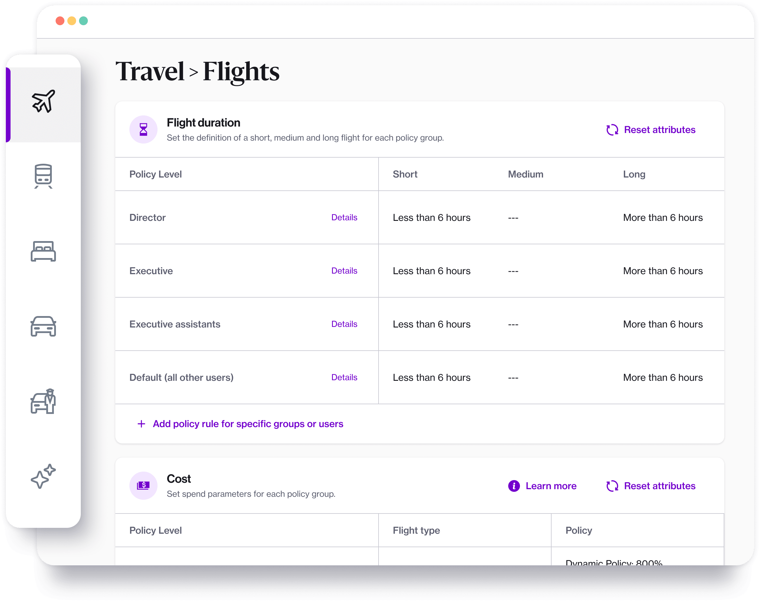The height and width of the screenshot is (604, 760).
Task: Click the sparkle stars sidebar icon
Action: pyautogui.click(x=43, y=476)
